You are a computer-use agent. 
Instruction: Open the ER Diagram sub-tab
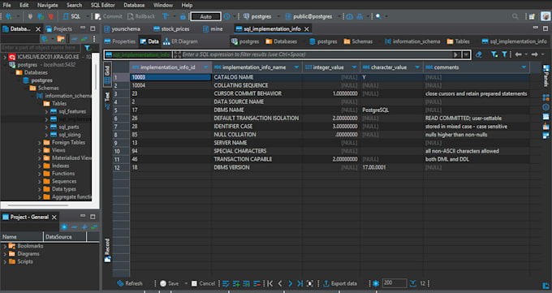pos(180,41)
